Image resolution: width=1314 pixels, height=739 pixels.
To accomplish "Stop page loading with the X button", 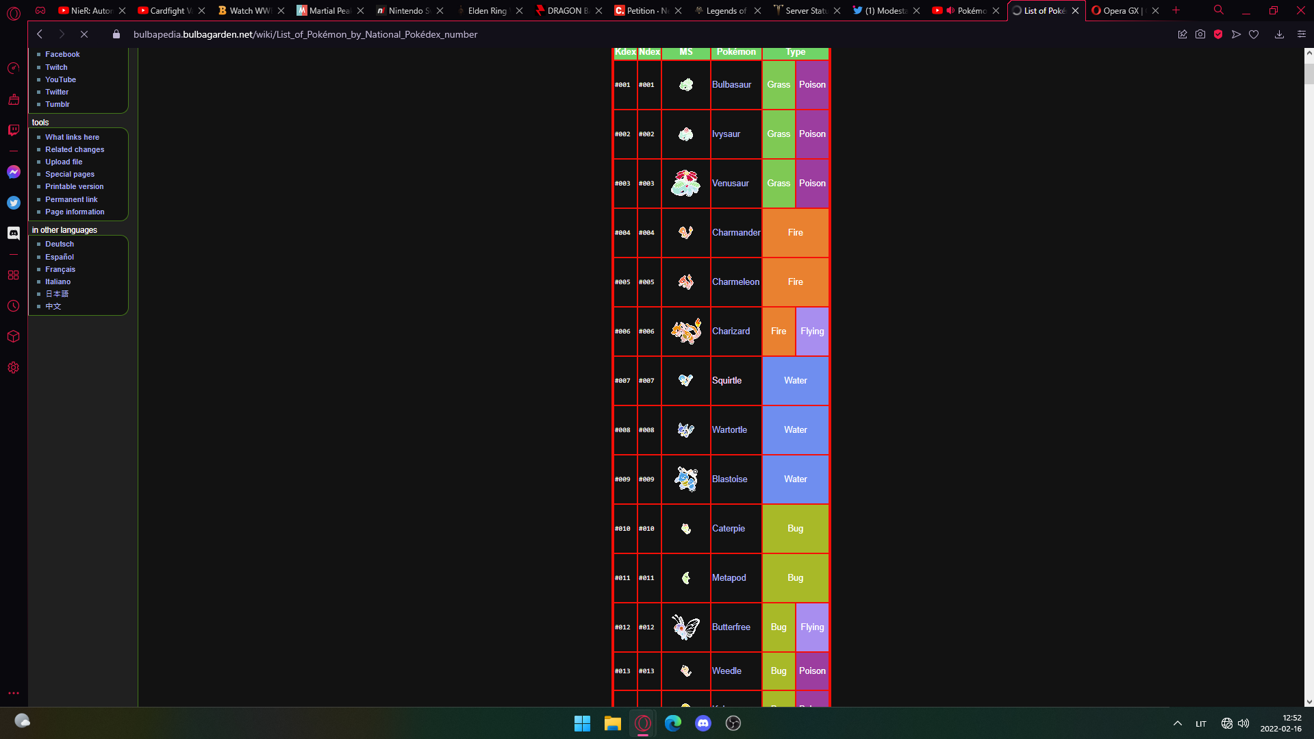I will [x=84, y=34].
